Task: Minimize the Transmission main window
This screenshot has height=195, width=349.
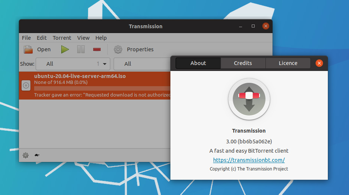Action: (x=240, y=26)
